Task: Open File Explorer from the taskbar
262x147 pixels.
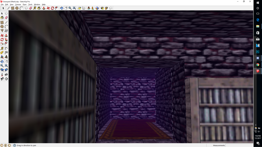Action: [257, 26]
